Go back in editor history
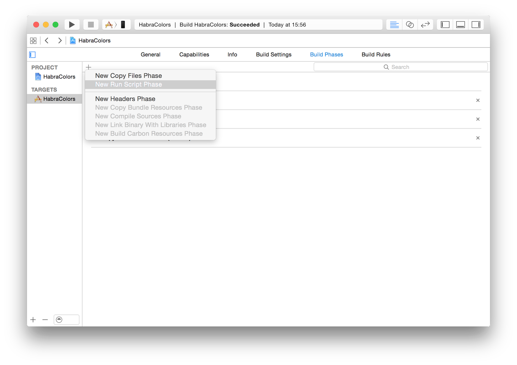The image size is (517, 365). pyautogui.click(x=47, y=40)
